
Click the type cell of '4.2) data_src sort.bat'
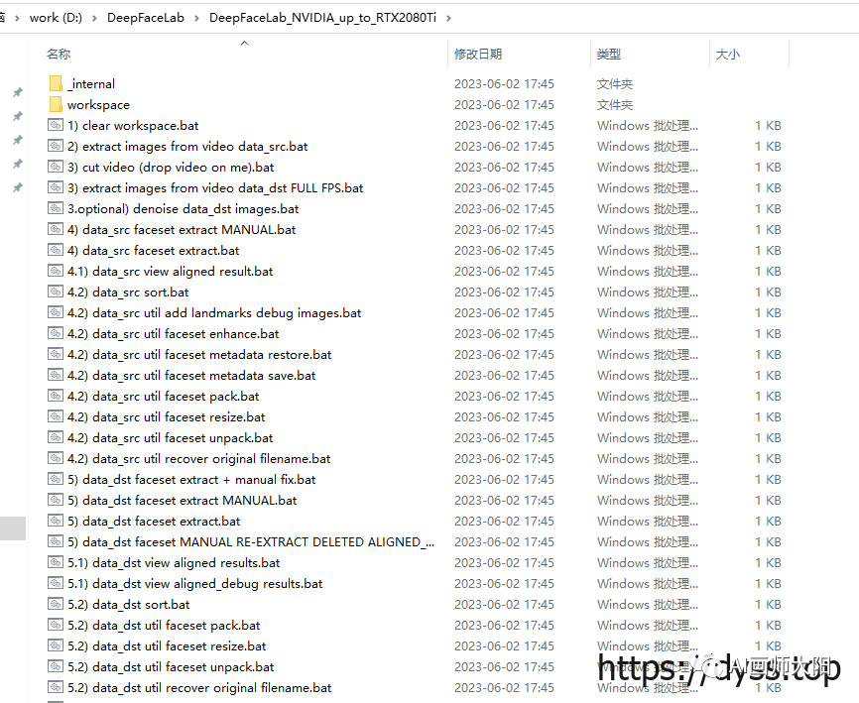[648, 292]
